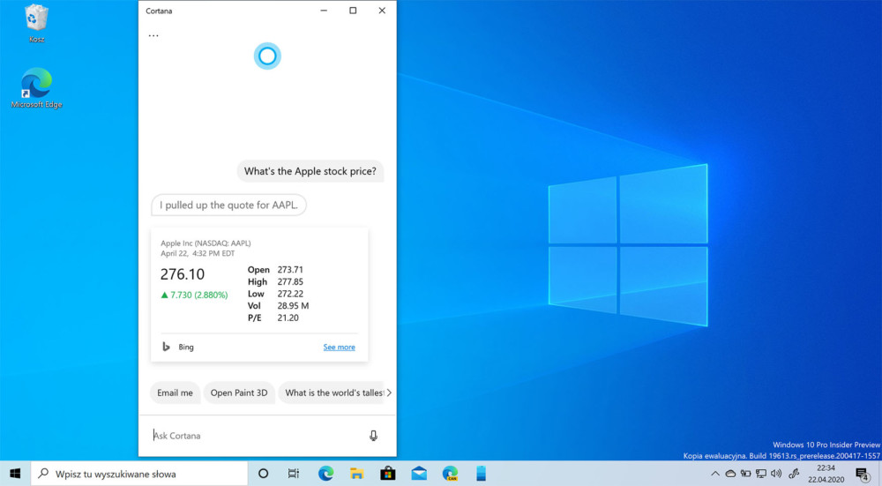Viewport: 882px width, 486px height.
Task: Open Task View from the taskbar
Action: pos(294,474)
